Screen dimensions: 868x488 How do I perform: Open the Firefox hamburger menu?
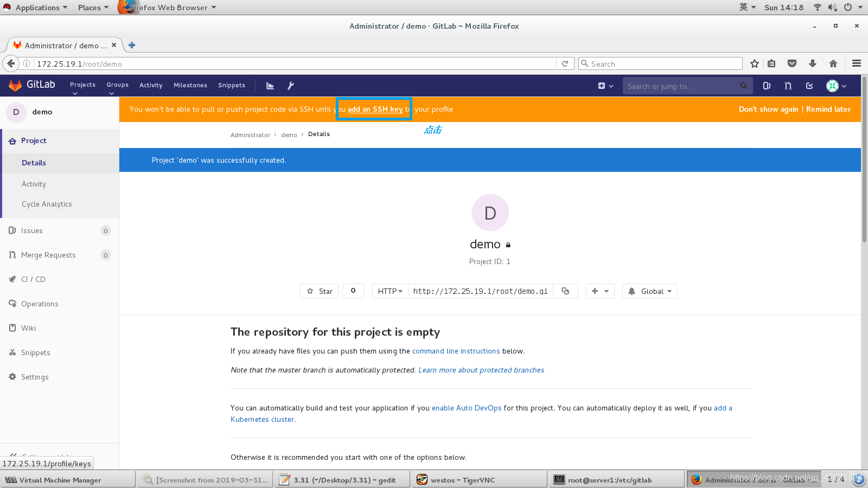pos(857,63)
